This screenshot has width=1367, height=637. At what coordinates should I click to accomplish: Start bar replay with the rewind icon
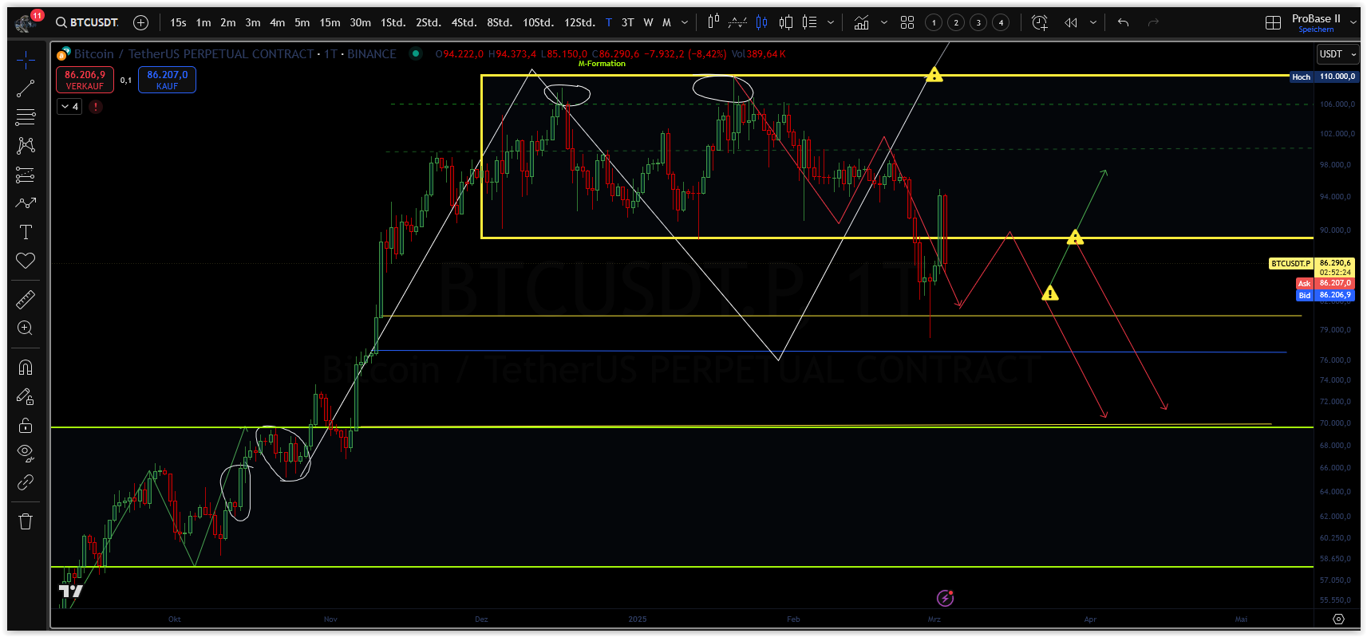point(1071,22)
